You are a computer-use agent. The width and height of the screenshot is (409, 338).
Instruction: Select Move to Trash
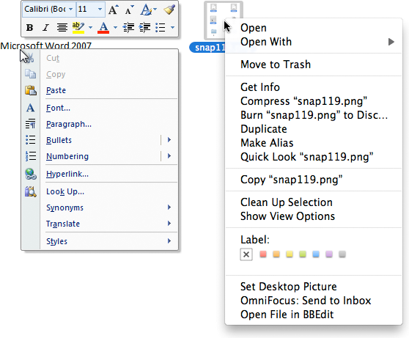coord(276,65)
